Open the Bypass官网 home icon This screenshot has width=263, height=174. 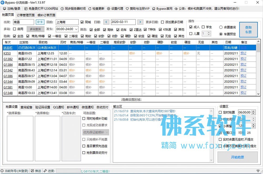click(154, 9)
